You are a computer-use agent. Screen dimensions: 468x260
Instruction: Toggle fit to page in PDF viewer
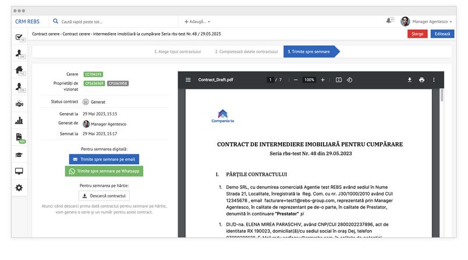(x=338, y=80)
